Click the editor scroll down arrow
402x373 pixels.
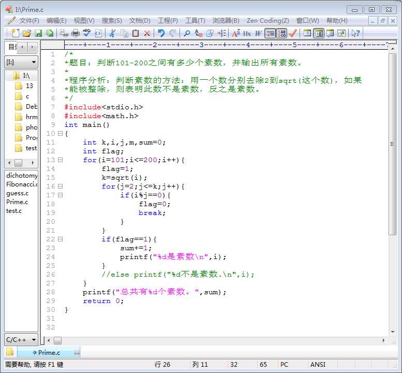(x=393, y=332)
